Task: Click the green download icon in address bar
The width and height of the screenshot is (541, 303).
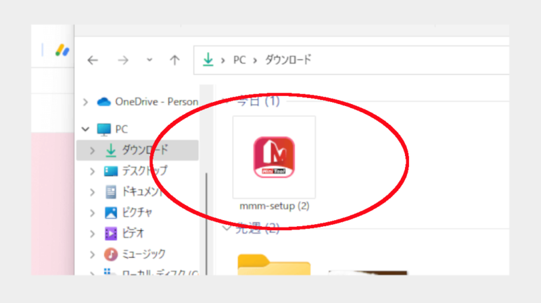Action: 208,59
